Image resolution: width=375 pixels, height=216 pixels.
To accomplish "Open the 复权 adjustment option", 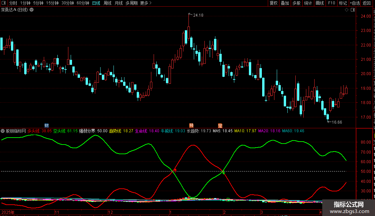I will tap(273, 3).
